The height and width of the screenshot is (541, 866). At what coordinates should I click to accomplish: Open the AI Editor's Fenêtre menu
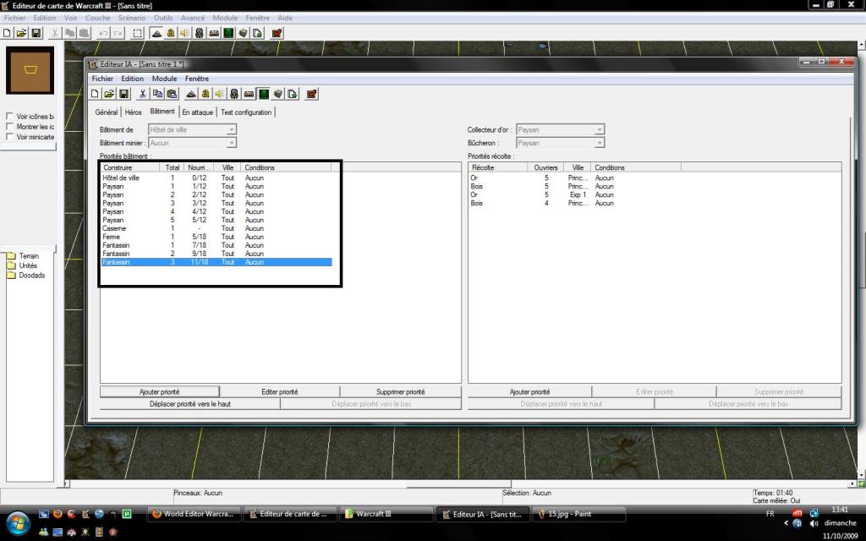[x=197, y=79]
